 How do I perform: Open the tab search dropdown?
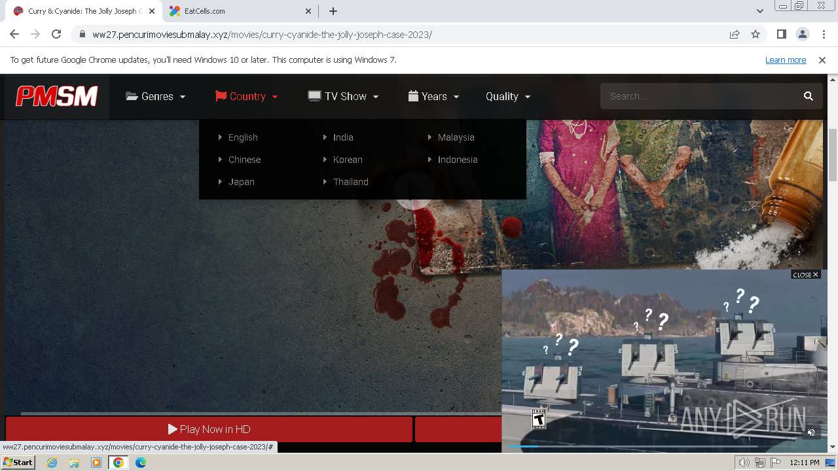tap(759, 11)
